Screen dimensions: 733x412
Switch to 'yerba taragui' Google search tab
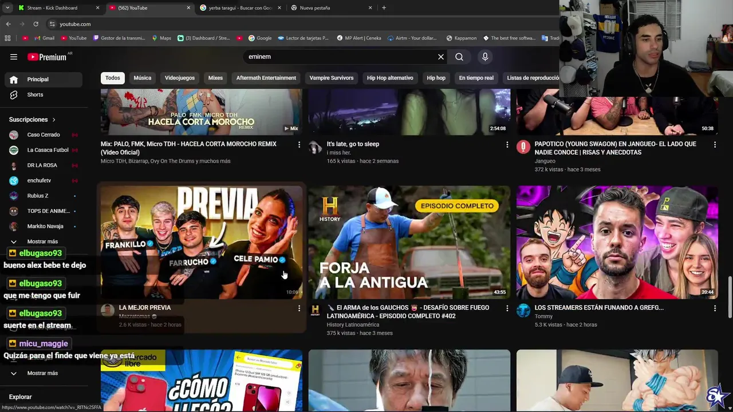[241, 8]
